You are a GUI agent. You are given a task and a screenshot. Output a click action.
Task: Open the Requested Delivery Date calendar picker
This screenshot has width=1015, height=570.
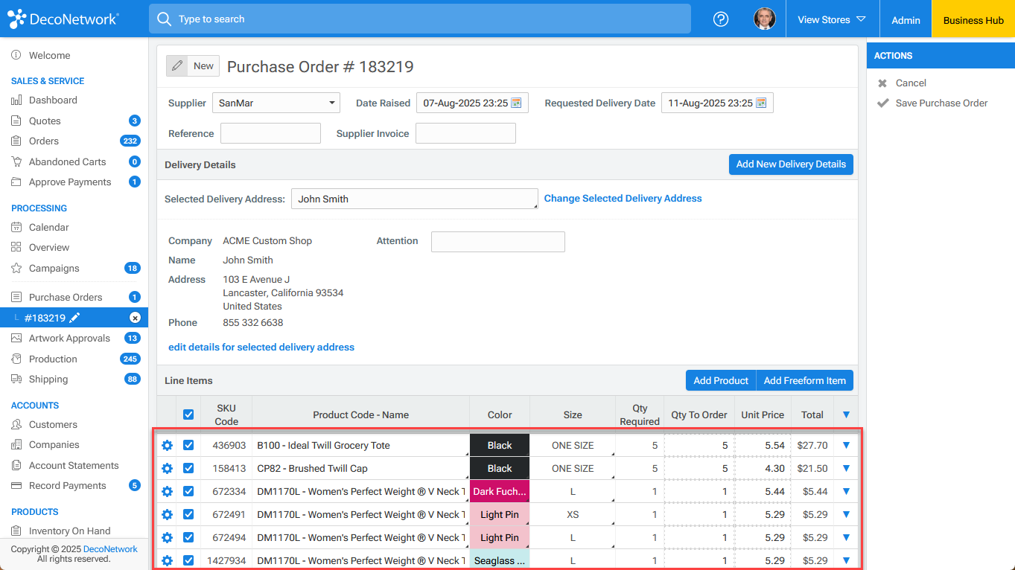click(761, 103)
